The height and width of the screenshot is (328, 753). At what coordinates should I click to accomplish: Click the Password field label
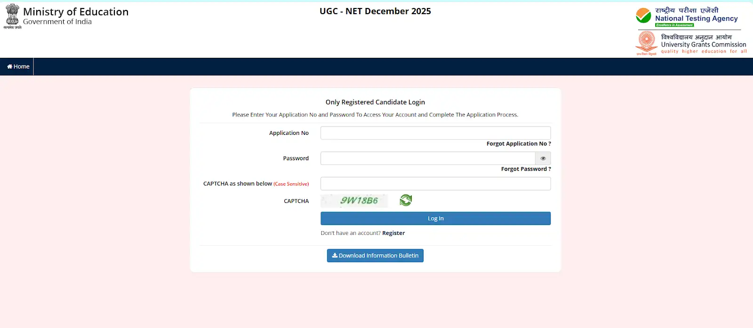coord(296,158)
